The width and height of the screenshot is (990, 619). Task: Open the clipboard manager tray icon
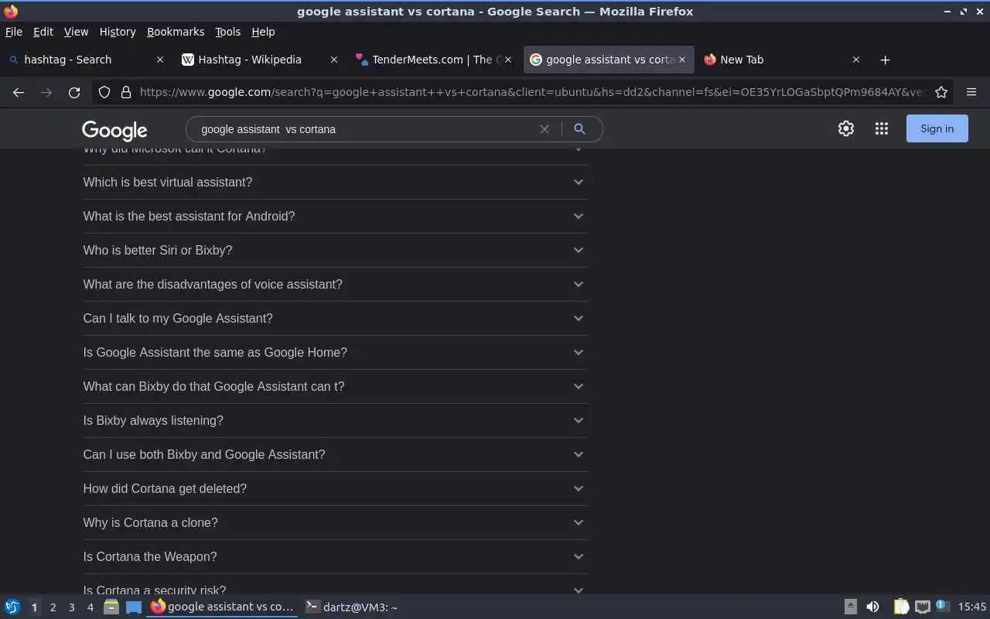coord(901,607)
